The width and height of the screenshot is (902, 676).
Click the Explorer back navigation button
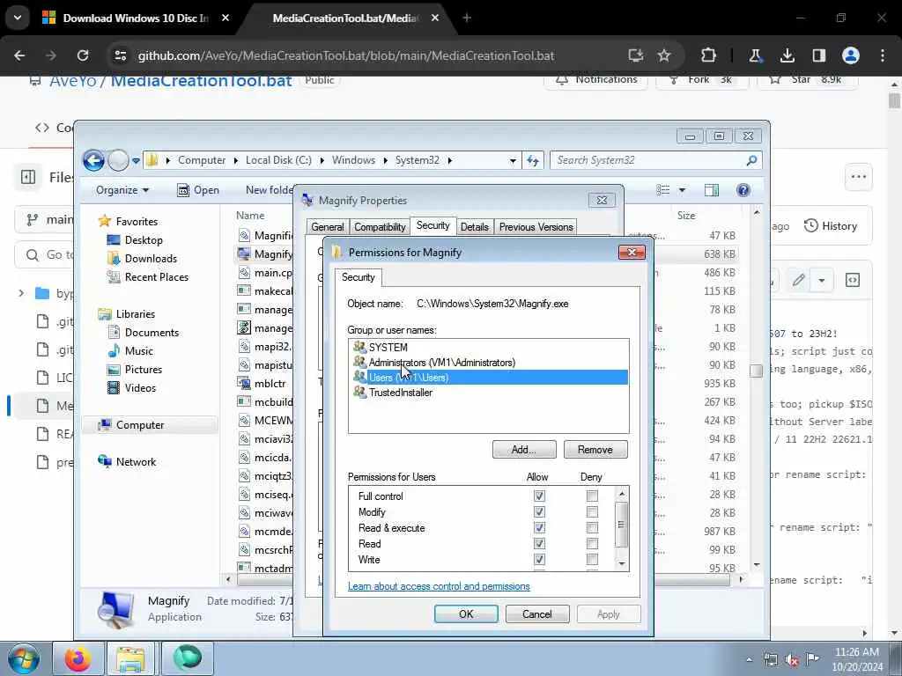(x=93, y=160)
